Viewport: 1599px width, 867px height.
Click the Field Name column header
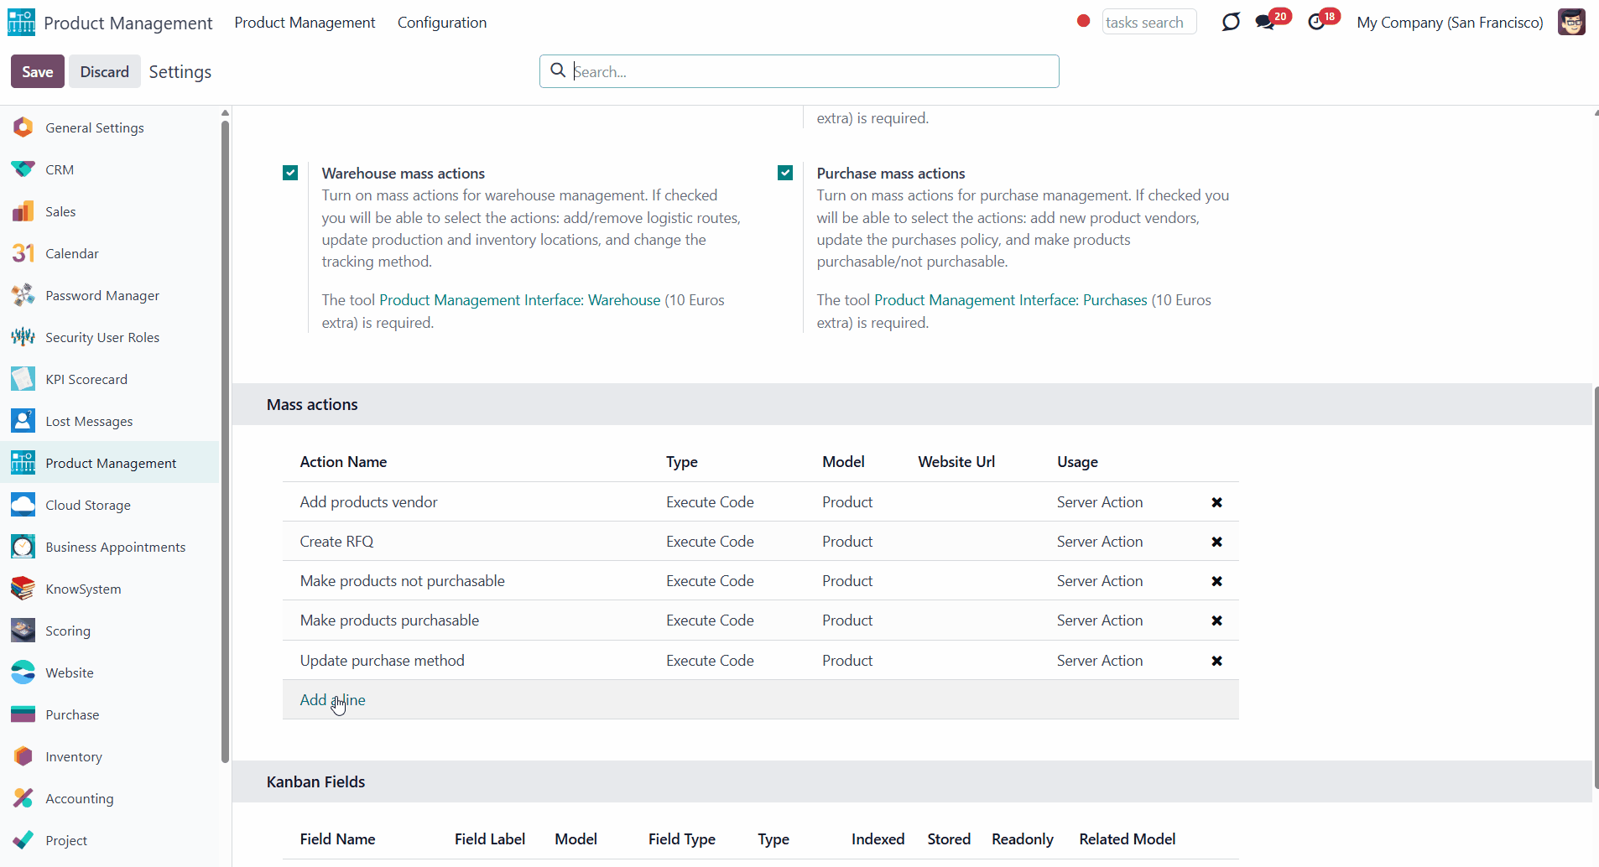(x=337, y=839)
